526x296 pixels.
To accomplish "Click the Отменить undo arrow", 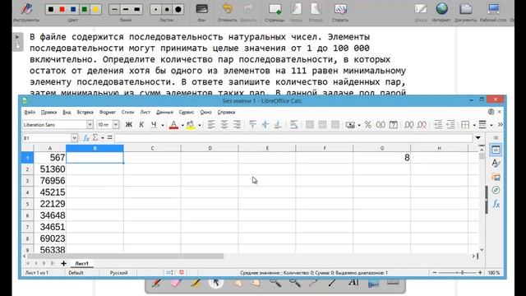I will (x=228, y=9).
